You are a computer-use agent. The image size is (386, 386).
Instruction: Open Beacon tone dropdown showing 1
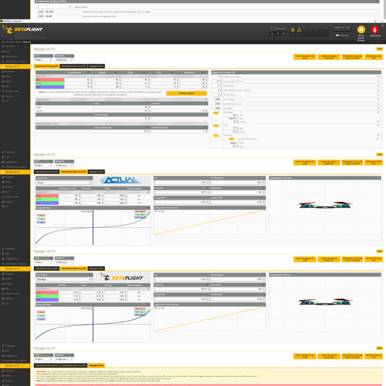coord(54,7)
